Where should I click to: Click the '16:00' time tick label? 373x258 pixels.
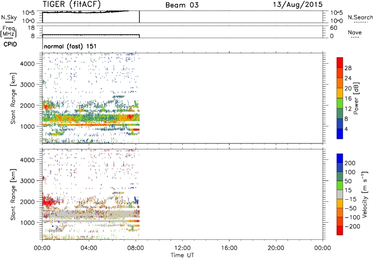coord(229,248)
